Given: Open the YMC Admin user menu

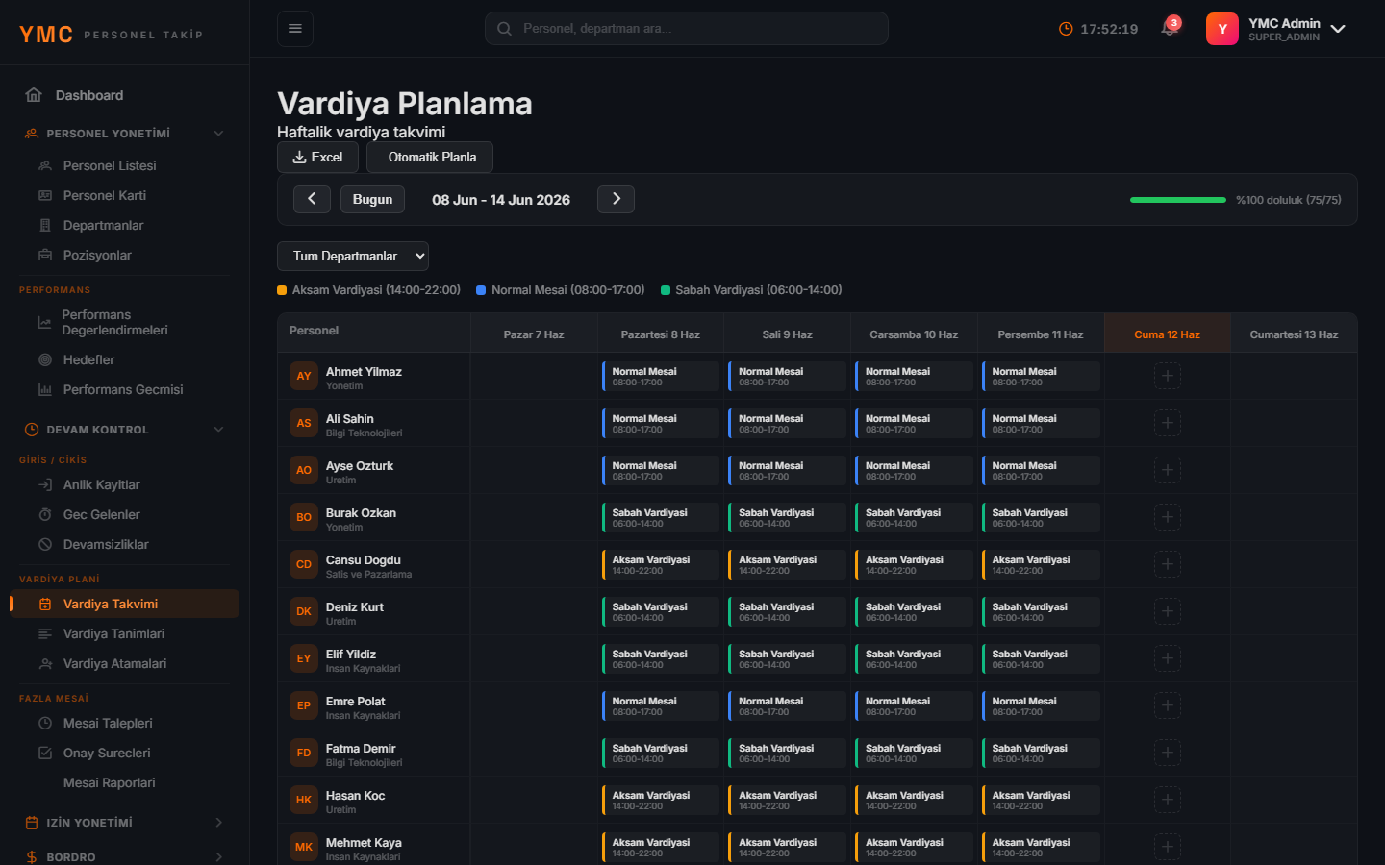Looking at the screenshot, I should [1276, 29].
